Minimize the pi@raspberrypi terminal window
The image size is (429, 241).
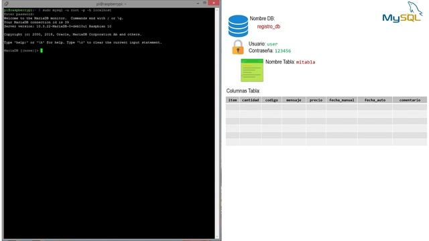pyautogui.click(x=198, y=3)
